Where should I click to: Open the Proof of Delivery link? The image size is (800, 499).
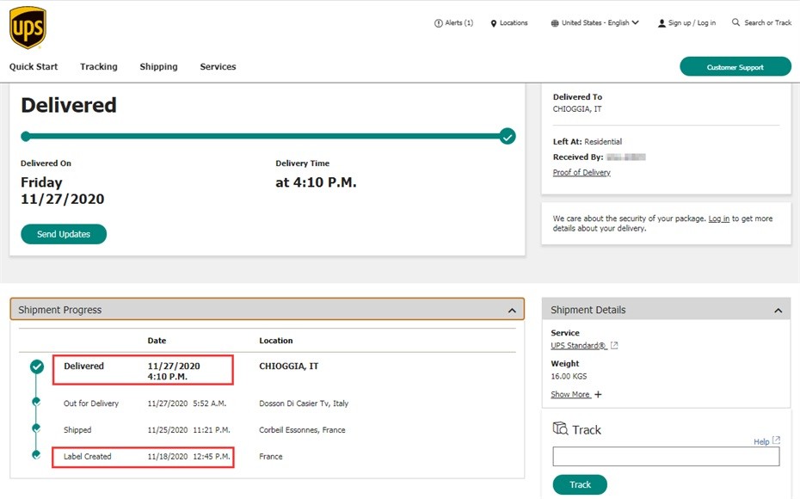point(582,172)
